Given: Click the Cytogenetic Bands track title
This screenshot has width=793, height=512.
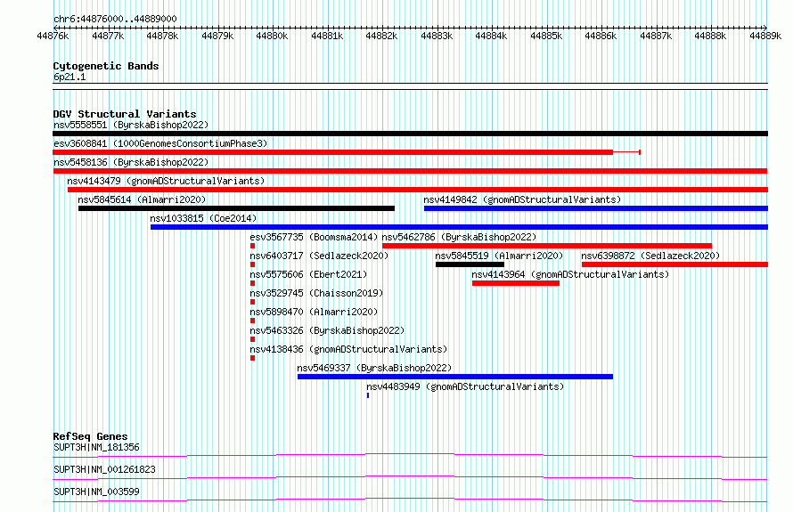Looking at the screenshot, I should point(106,66).
